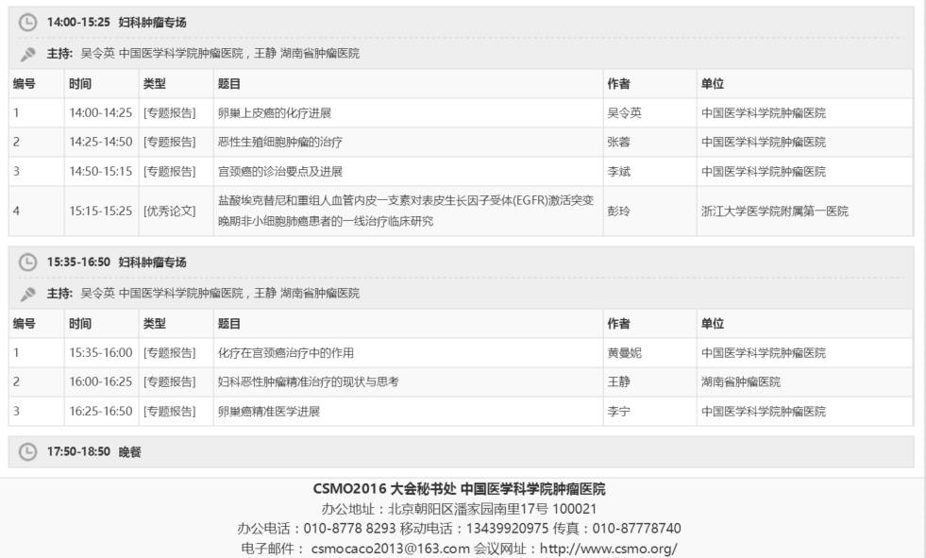
Task: Click unit 浙江大学医学院附属第一医院
Action: [775, 211]
